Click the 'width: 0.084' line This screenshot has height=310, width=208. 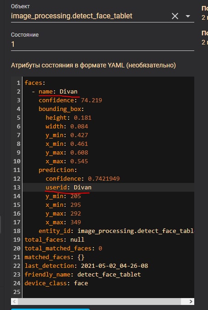click(67, 126)
